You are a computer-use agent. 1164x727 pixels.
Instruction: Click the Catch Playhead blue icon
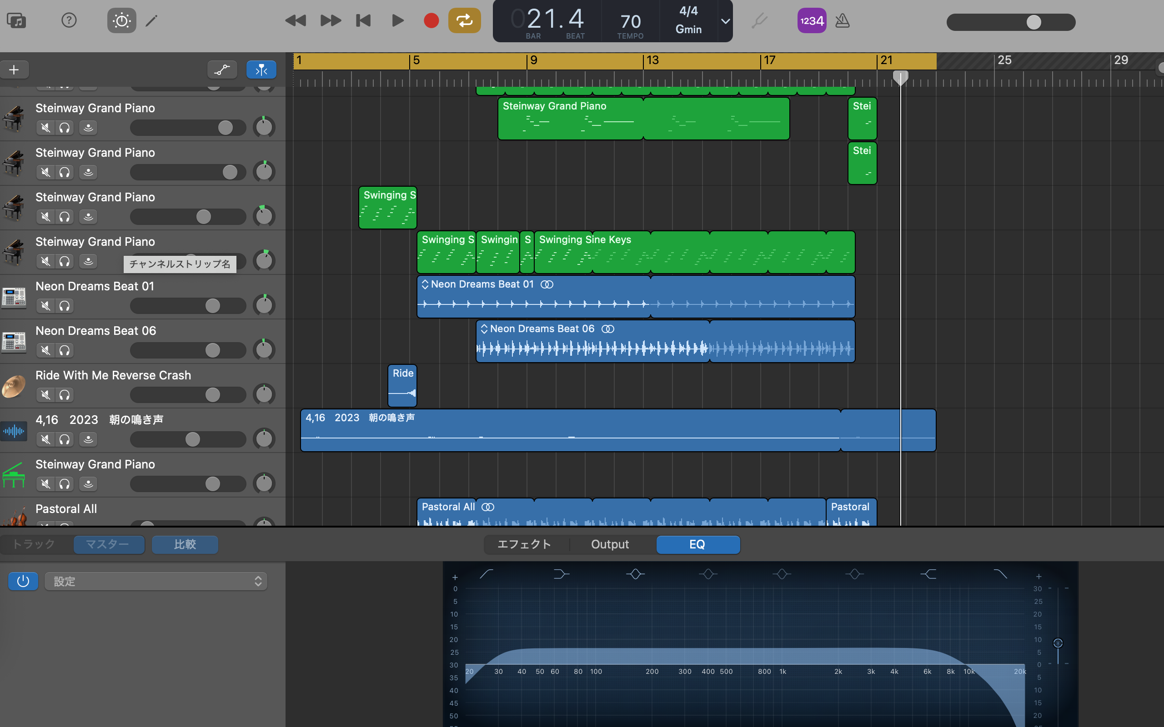[261, 70]
